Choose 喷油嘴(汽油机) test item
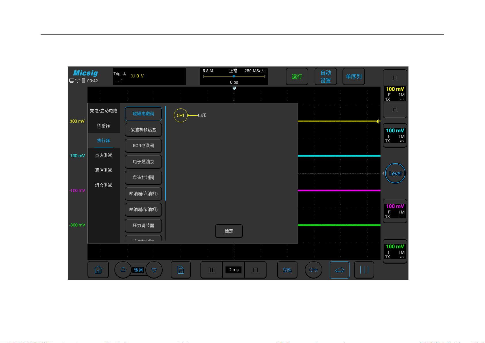 click(143, 194)
